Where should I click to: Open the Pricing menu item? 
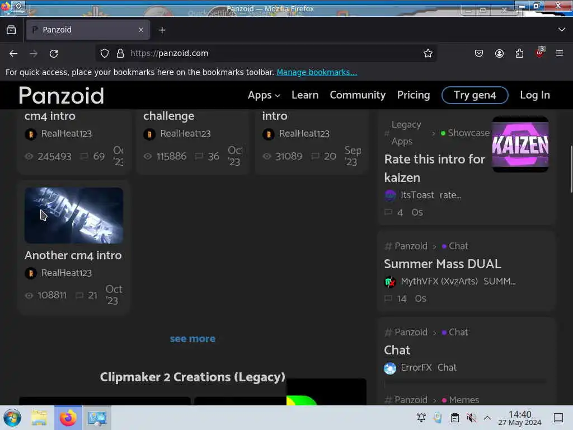414,95
